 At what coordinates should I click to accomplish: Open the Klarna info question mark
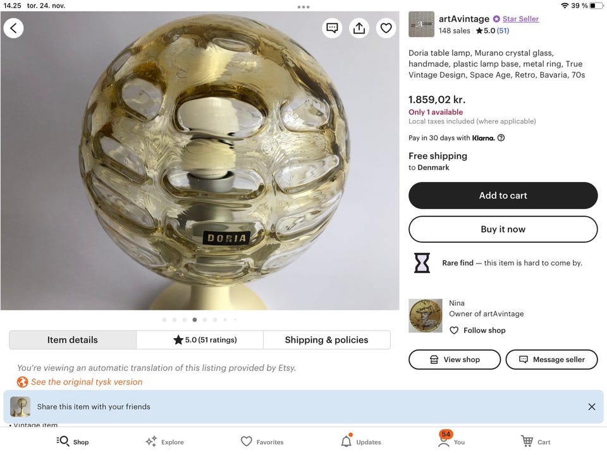(x=501, y=138)
